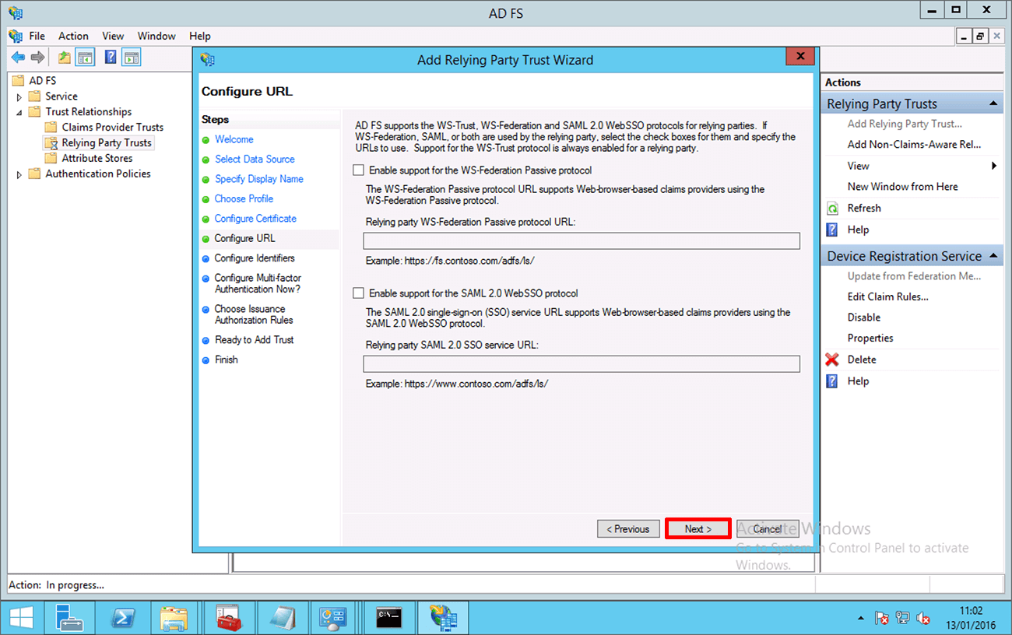Expand the Authentication Policies tree node
The width and height of the screenshot is (1012, 635).
point(19,174)
